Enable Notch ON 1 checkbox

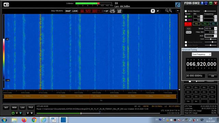click(x=186, y=16)
